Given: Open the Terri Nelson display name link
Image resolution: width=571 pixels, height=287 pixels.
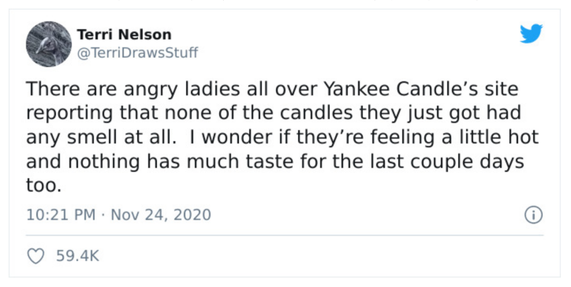Looking at the screenshot, I should [x=124, y=35].
